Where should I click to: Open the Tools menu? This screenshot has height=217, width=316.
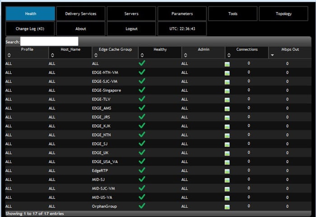(233, 14)
